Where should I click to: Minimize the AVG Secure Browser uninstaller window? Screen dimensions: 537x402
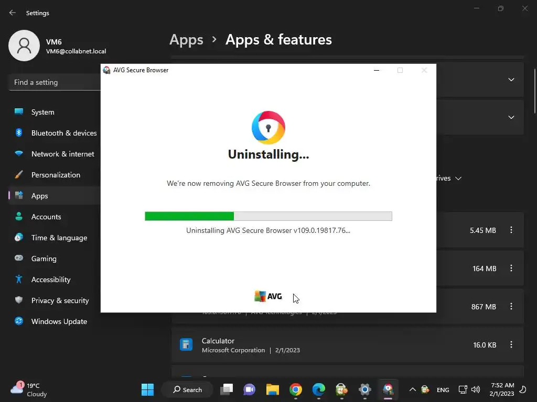point(377,70)
